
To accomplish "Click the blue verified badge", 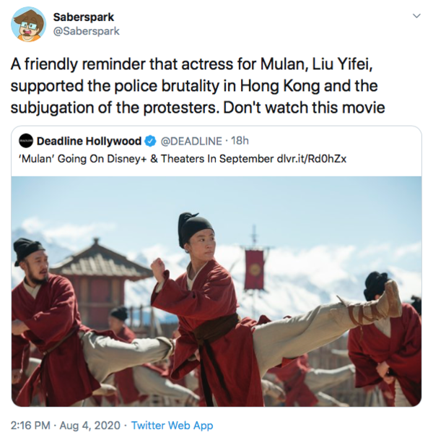I will [150, 141].
